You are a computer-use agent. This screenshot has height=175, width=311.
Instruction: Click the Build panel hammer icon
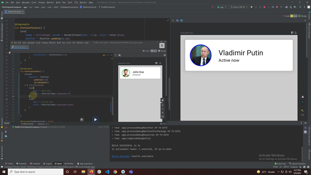[x=6, y=127]
